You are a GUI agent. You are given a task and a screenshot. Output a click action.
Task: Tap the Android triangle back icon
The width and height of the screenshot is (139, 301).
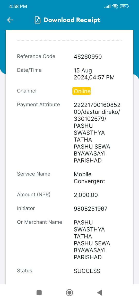tap(100, 293)
